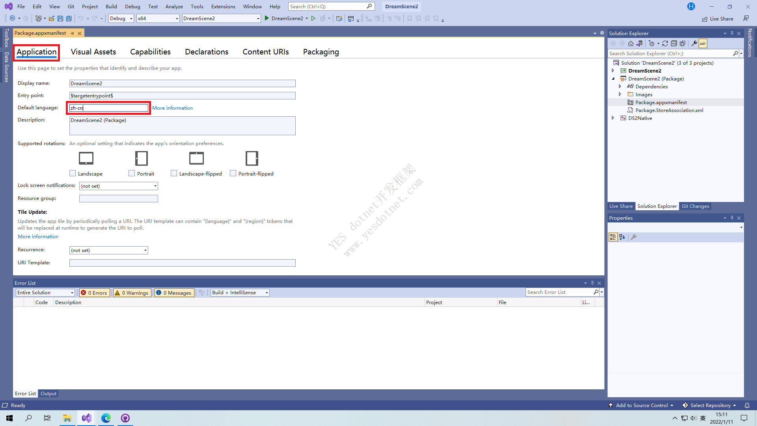Expand the Images folder node
Viewport: 757px width, 426px height.
620,95
